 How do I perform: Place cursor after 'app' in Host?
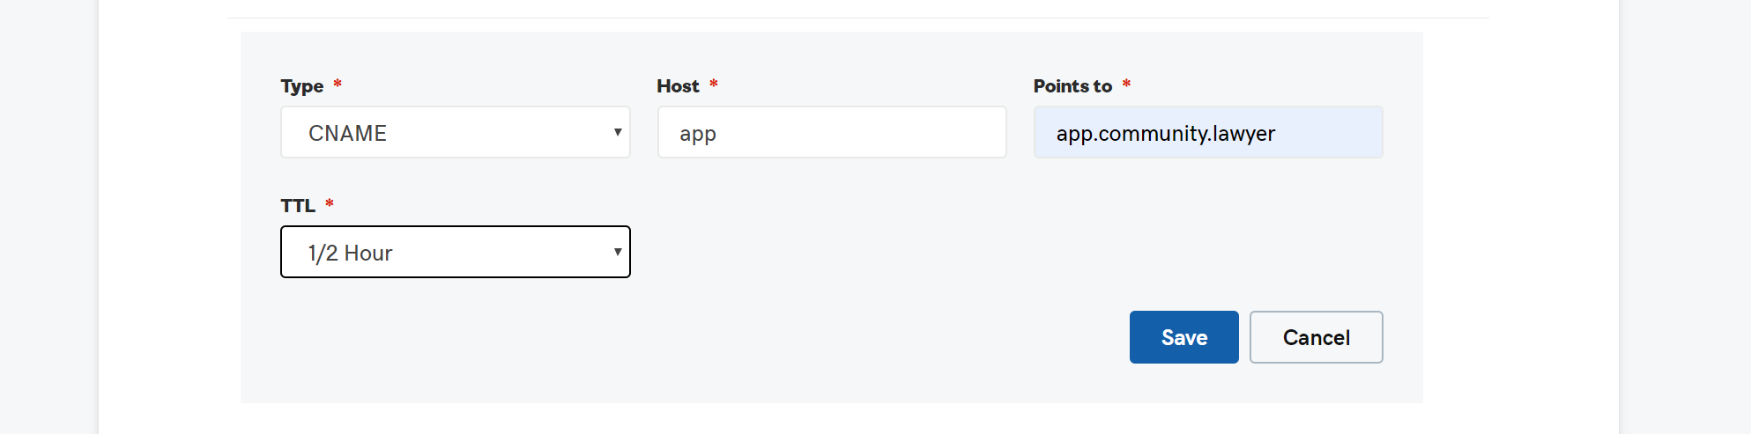pos(718,134)
